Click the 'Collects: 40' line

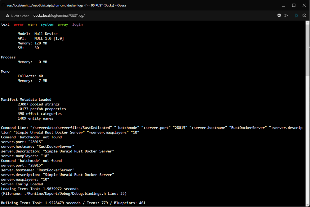pos(30,76)
